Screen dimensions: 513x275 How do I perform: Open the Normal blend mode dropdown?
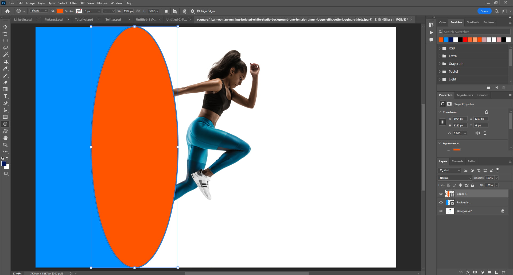455,178
